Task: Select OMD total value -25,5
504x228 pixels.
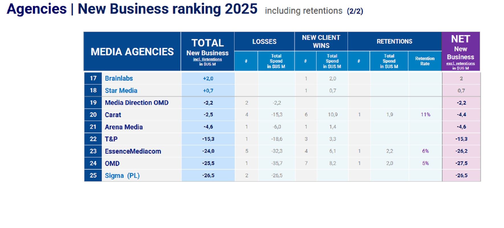Action: [208, 163]
